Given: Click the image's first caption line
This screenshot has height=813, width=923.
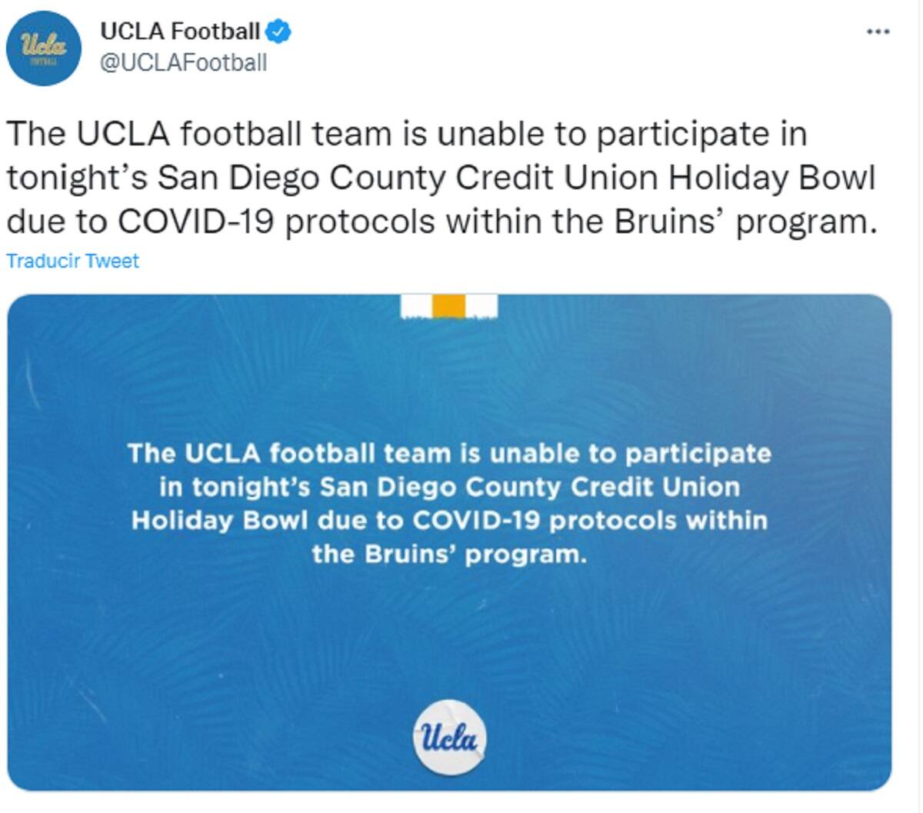Looking at the screenshot, I should [449, 453].
